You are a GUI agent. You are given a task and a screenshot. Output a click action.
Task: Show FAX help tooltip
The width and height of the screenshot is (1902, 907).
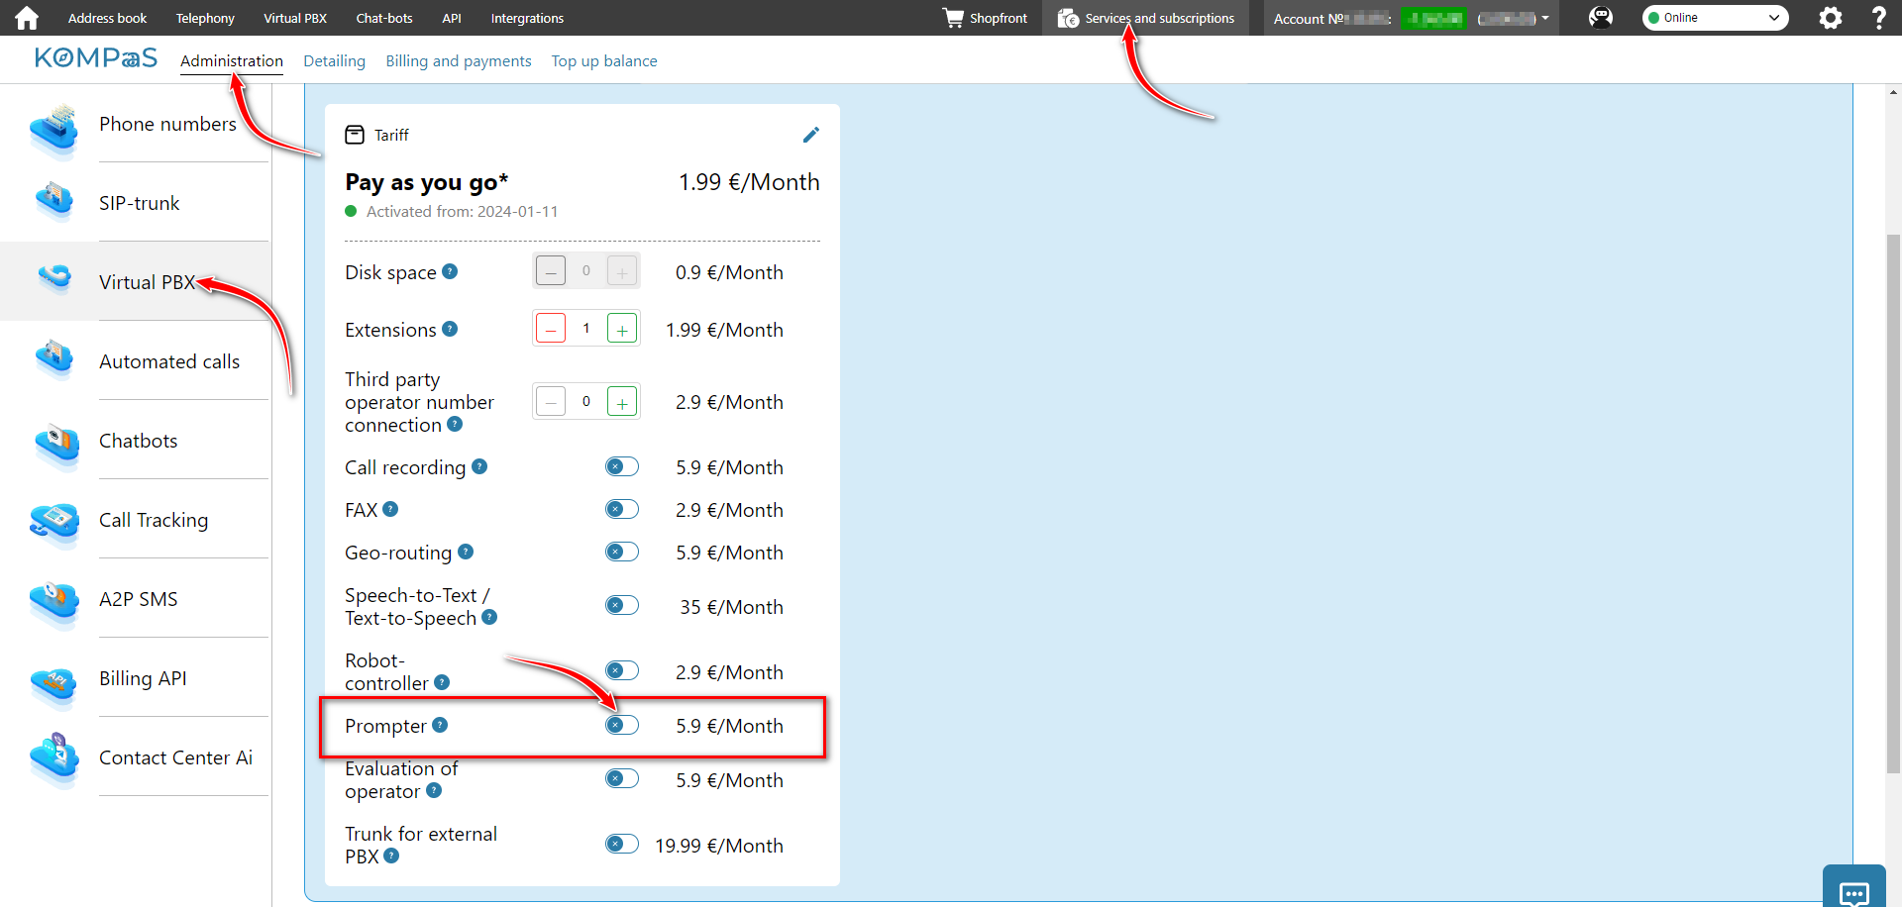pos(390,509)
